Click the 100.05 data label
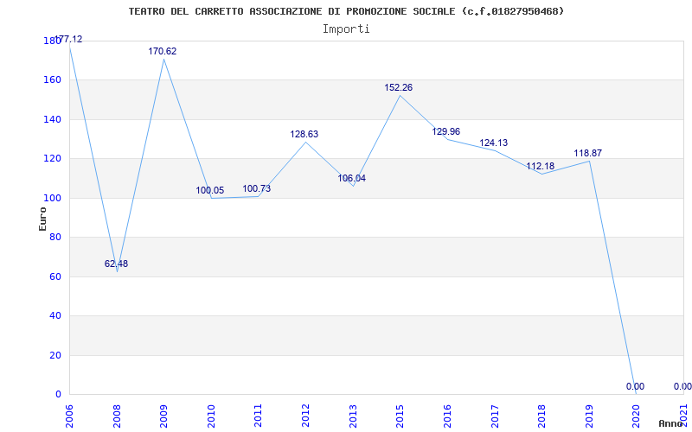The image size is (692, 432). point(210,190)
